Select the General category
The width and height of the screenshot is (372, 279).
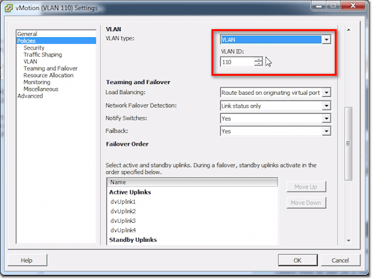pyautogui.click(x=27, y=34)
